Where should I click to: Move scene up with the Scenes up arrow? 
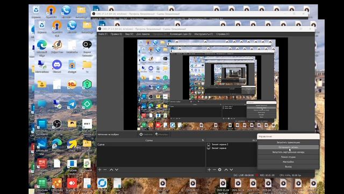pyautogui.click(x=111, y=170)
